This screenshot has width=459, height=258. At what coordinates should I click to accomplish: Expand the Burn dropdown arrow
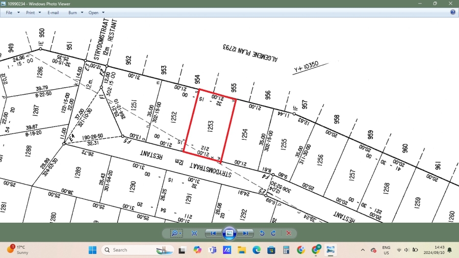pyautogui.click(x=82, y=13)
